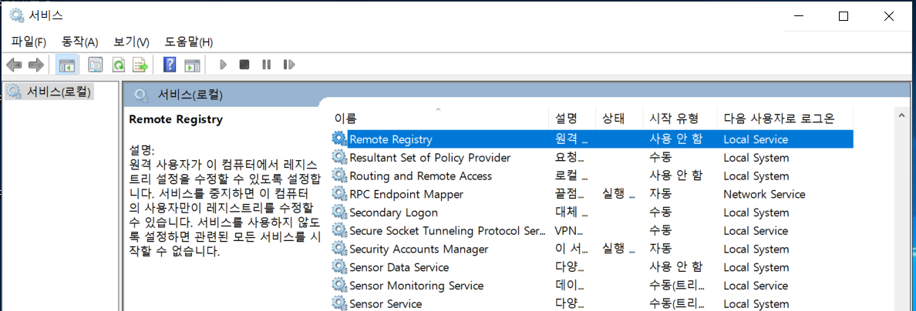The image size is (916, 311).
Task: Go forward with the right arrow toolbar icon
Action: (x=36, y=65)
